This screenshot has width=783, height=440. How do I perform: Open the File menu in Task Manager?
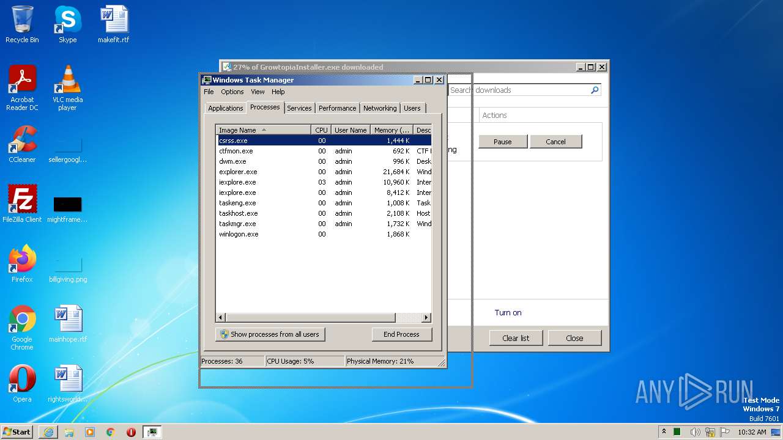[209, 92]
